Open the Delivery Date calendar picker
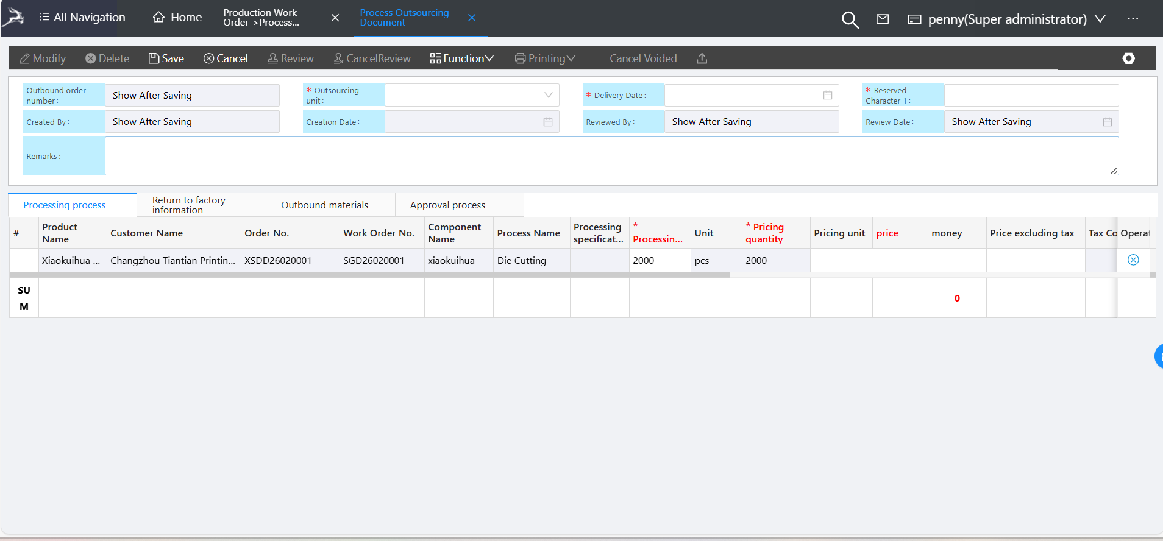The image size is (1163, 541). [x=827, y=96]
